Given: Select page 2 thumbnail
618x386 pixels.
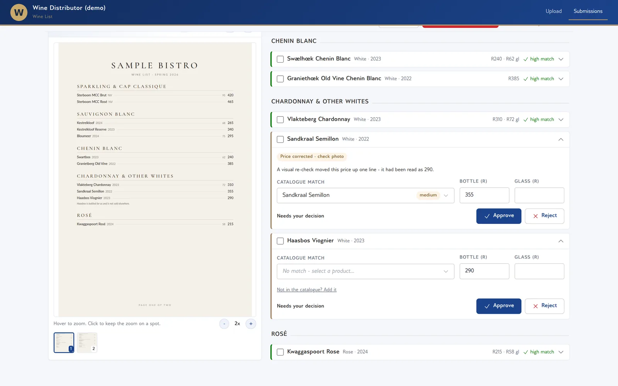Looking at the screenshot, I should [x=87, y=343].
